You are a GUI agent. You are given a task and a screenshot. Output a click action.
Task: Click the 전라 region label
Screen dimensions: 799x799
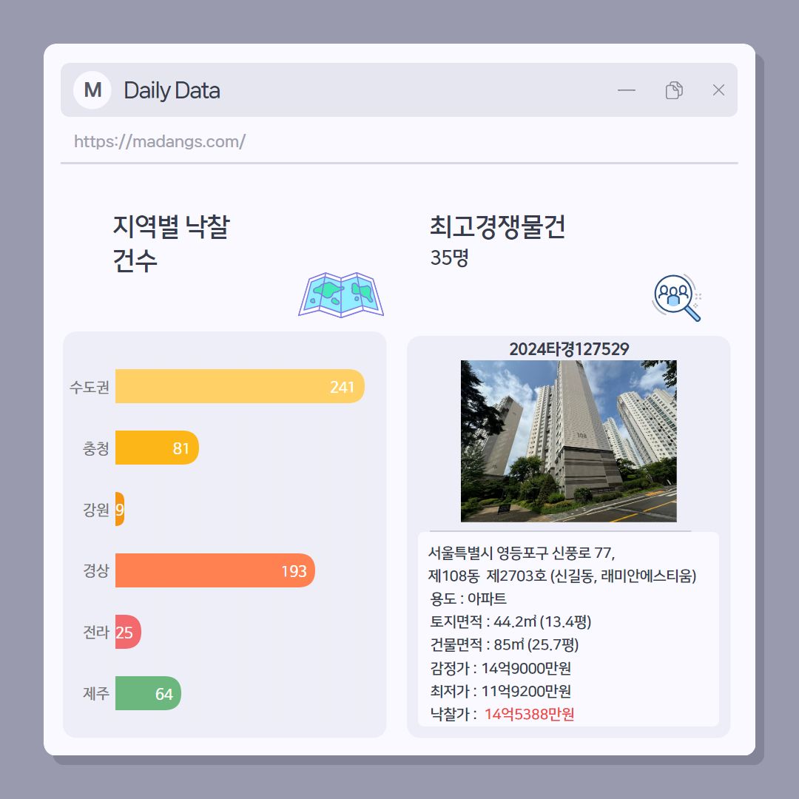95,632
